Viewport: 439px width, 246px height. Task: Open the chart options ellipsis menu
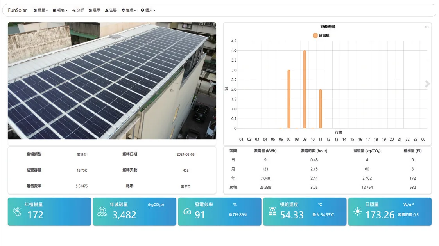426,27
